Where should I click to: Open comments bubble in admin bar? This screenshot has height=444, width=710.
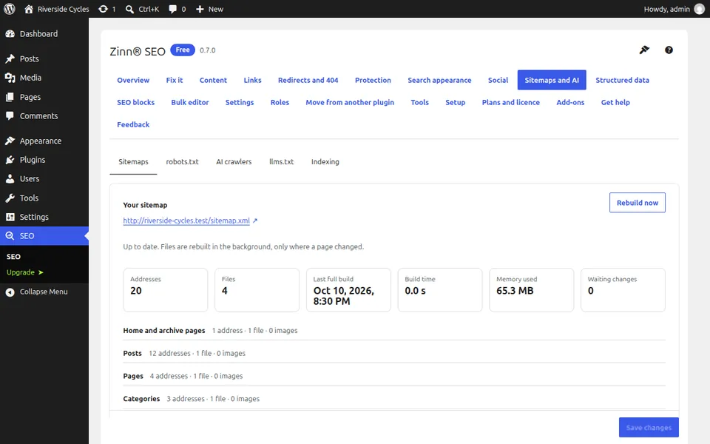(x=172, y=9)
